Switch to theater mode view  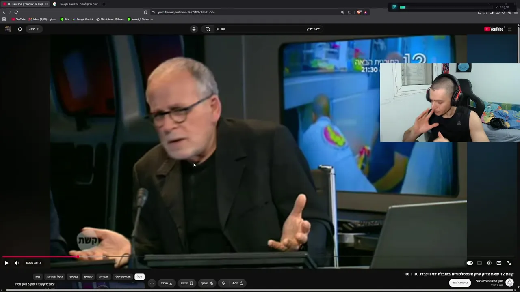[x=499, y=263]
